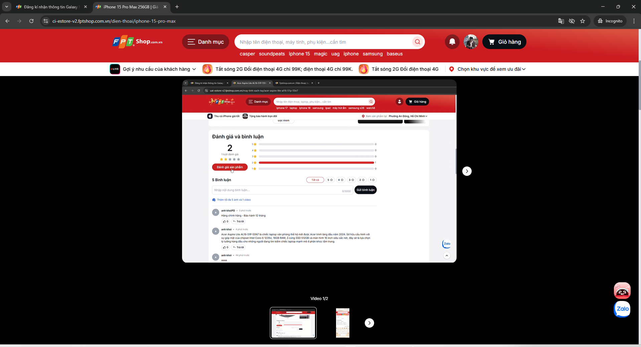Expand Chọn khu vực để xem ưu đãi
Image resolution: width=641 pixels, height=347 pixels.
(x=487, y=69)
